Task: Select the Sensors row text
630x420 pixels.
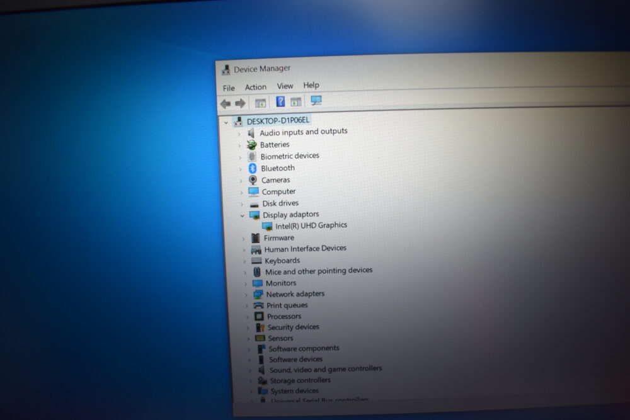Action: 280,338
